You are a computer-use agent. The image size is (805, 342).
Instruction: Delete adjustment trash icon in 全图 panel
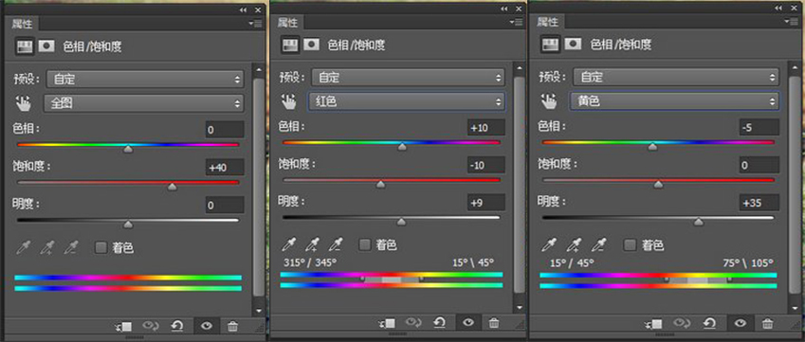click(232, 326)
